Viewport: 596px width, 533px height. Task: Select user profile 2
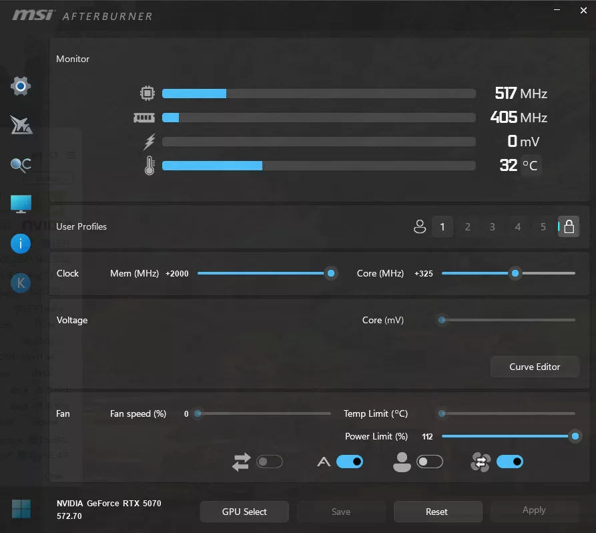(468, 226)
